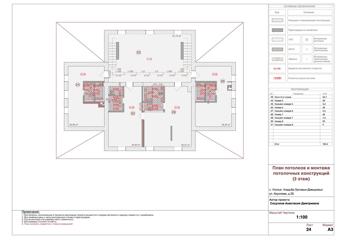This screenshot has height=239, width=338.
Task: Click the author name 'Сосулина Анастасия Дмитриевна'
Action: 294,203
